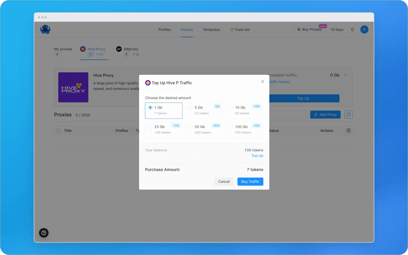Open the AWproxy provider tab

coord(131,49)
